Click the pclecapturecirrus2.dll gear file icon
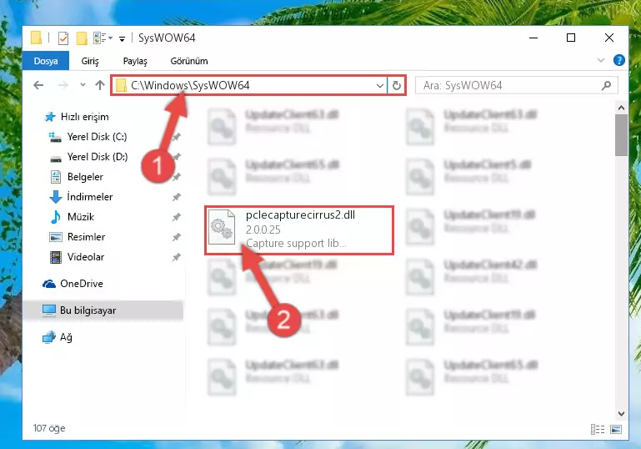This screenshot has width=641, height=449. click(222, 227)
